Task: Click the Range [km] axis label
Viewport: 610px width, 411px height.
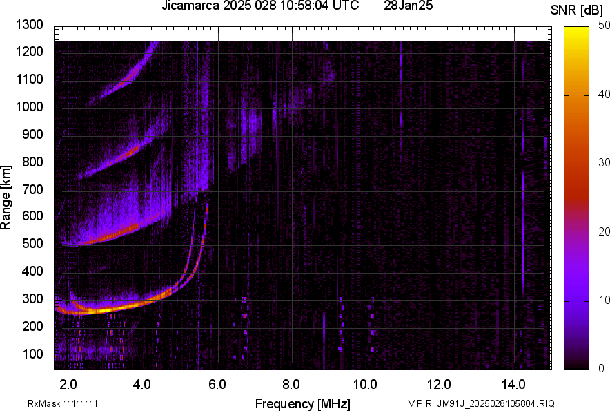Action: click(6, 198)
